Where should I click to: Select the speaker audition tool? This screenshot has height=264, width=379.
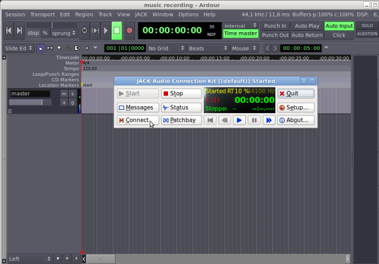tap(87, 49)
